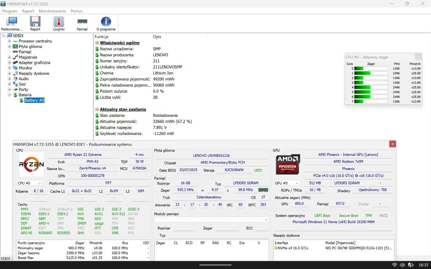Select Magistrala in the tree

[28, 57]
